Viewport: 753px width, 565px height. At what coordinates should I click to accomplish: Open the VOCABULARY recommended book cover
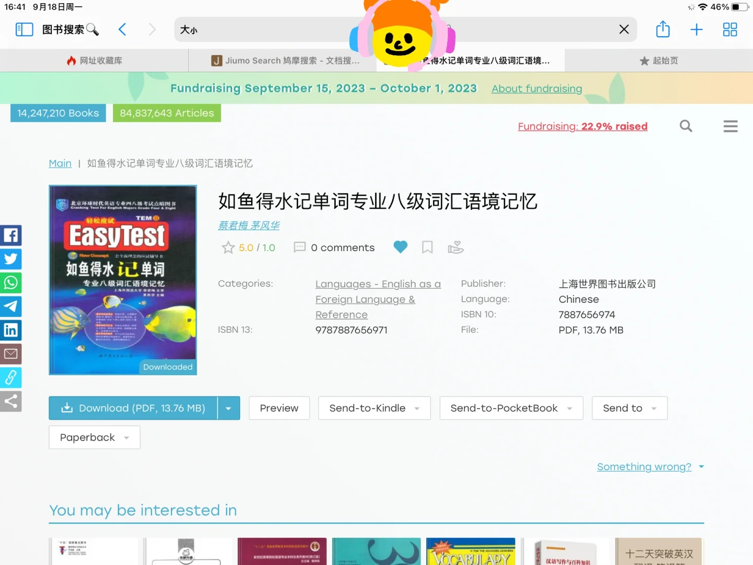471,551
